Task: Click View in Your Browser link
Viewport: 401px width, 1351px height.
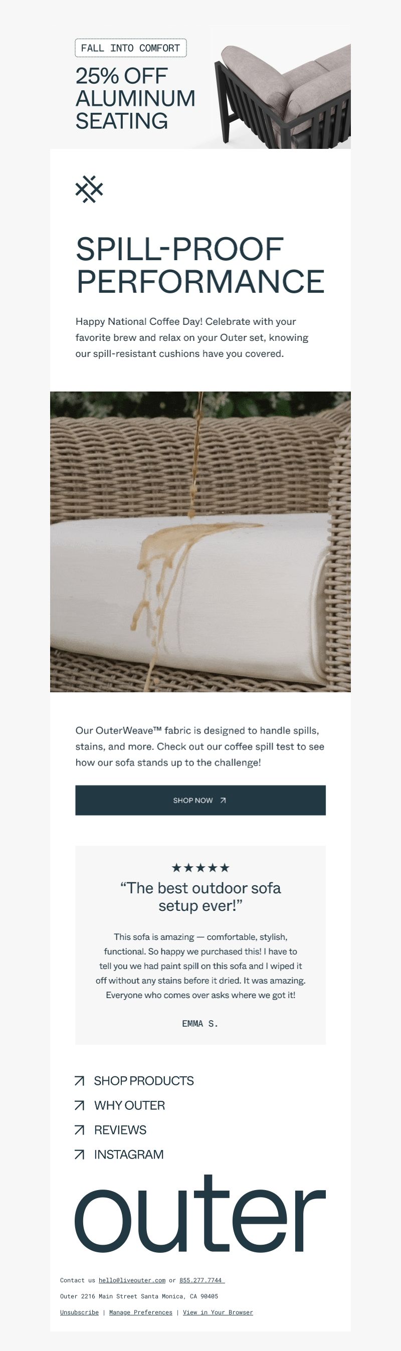Action: coord(218,1312)
